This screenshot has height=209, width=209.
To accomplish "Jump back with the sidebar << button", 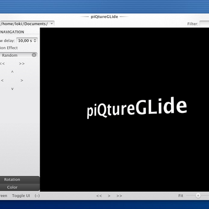I will 3,64.
